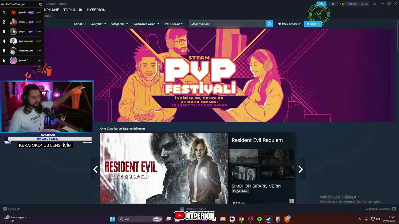Open Arkadaşlar ve Sohbet friends icon
The width and height of the screenshot is (399, 224).
click(394, 209)
